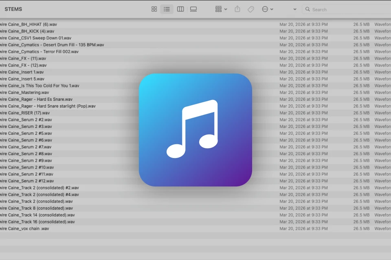Viewport: 391px width, 260px height.
Task: Select the Insert 1.wav file
Action: click(x=22, y=72)
